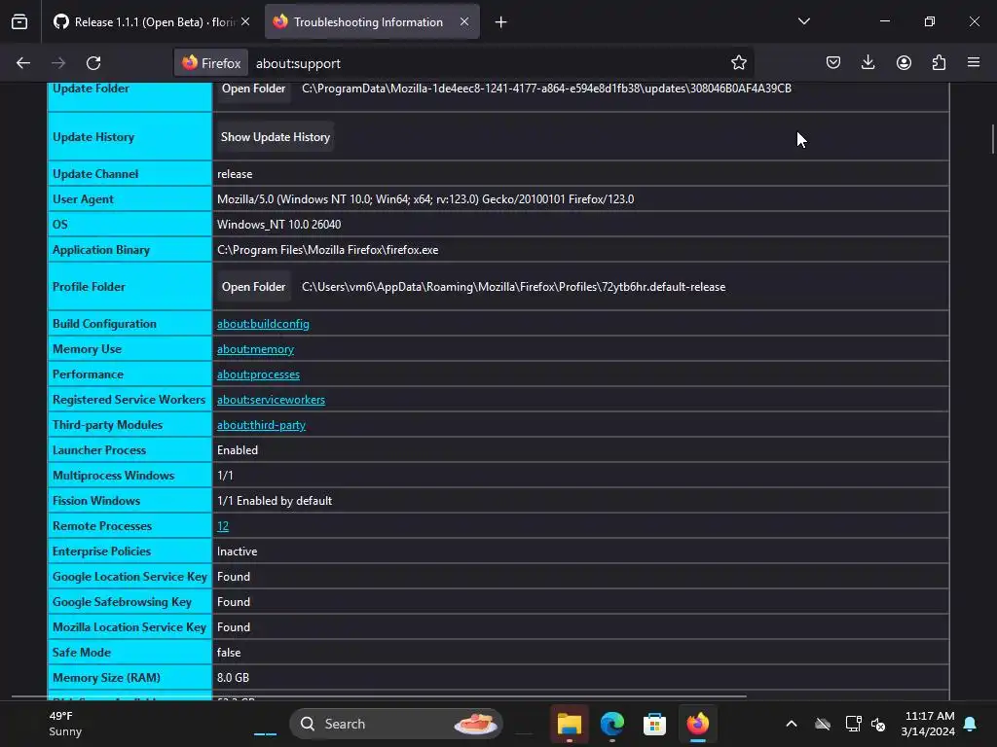This screenshot has height=747, width=997.
Task: Close the Troubleshooting Information tab
Action: 464,21
